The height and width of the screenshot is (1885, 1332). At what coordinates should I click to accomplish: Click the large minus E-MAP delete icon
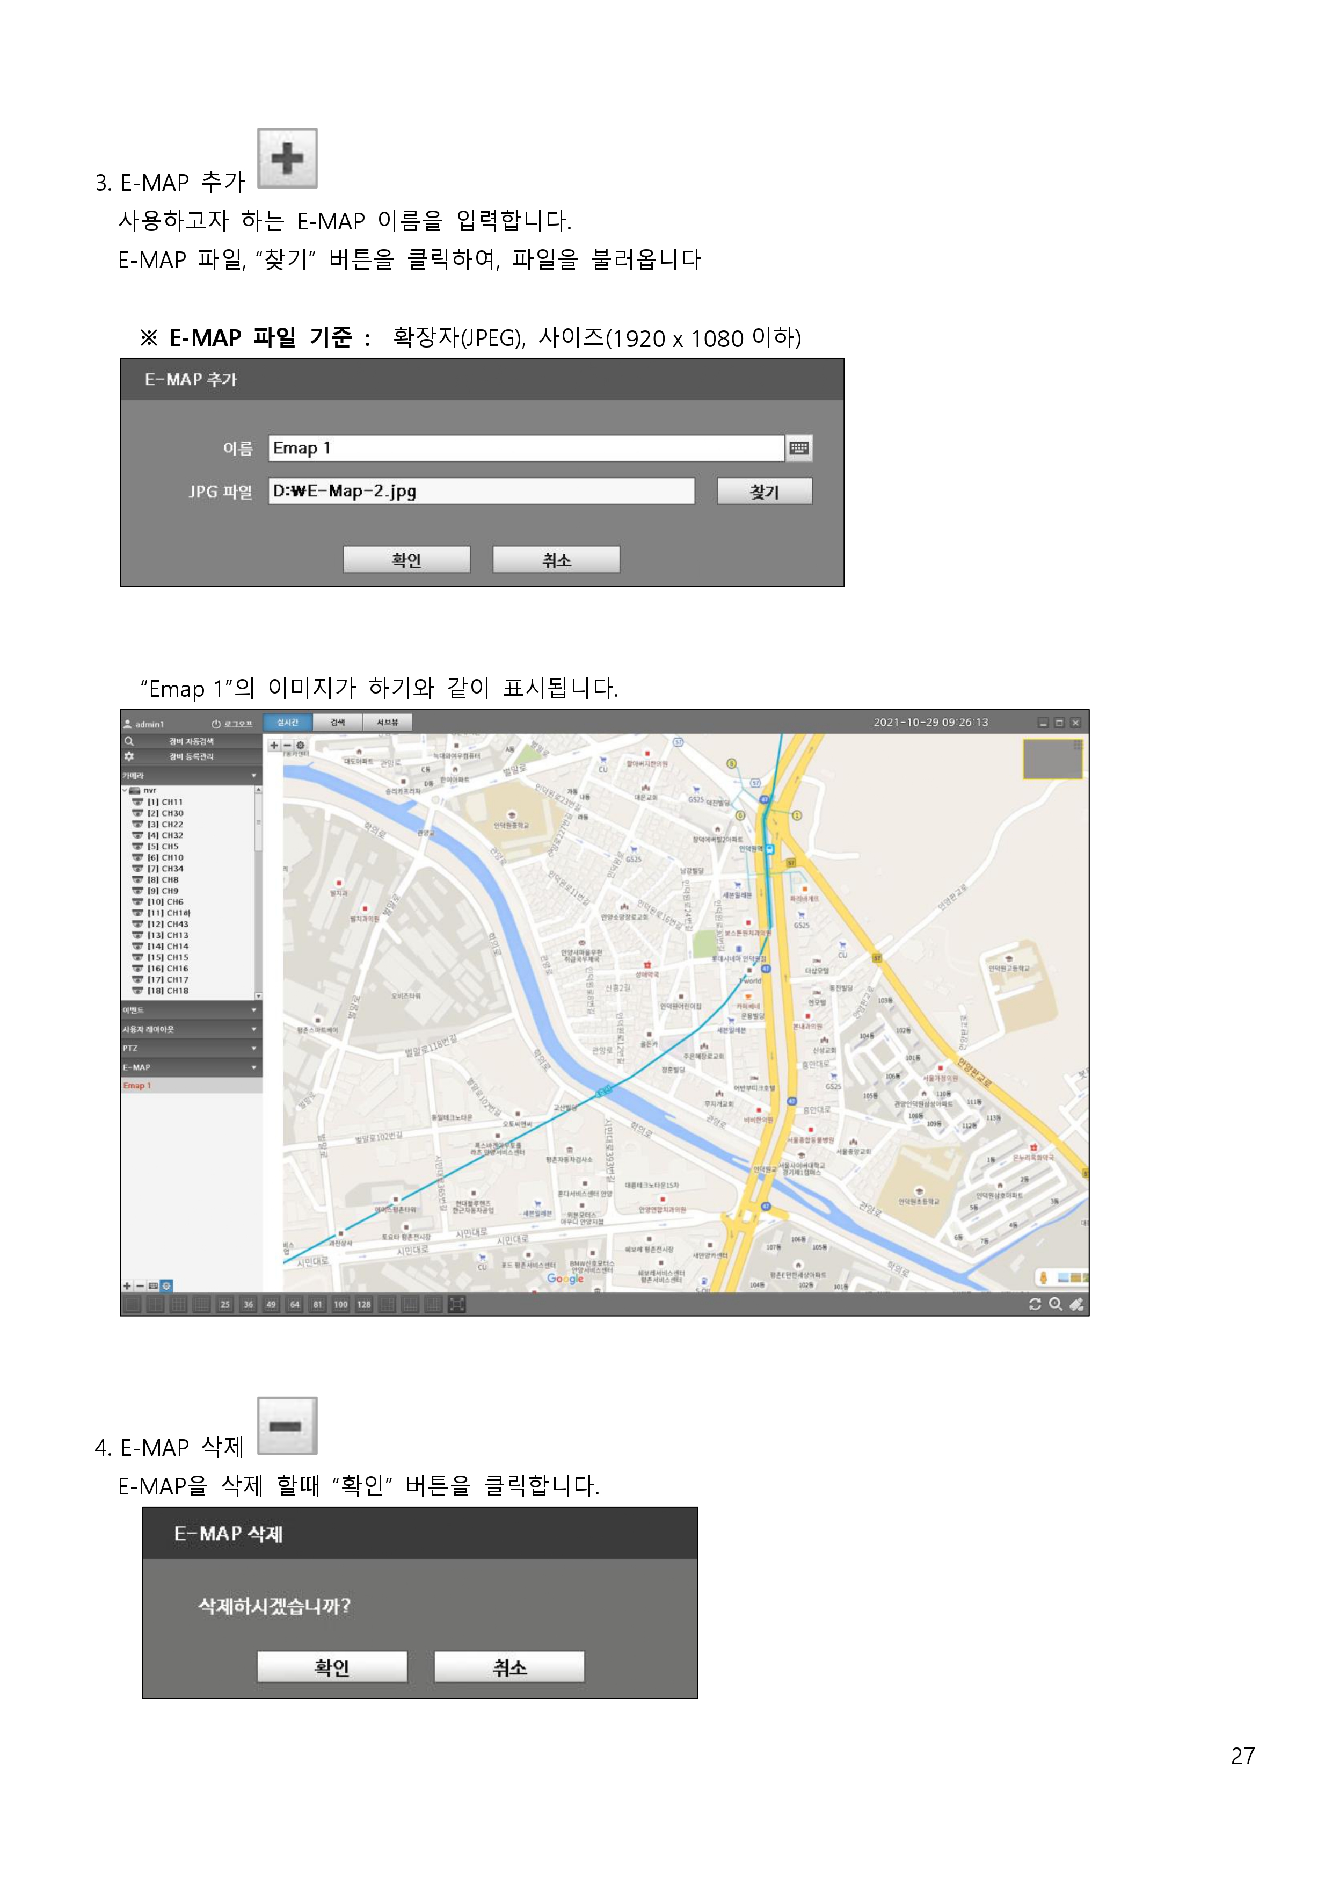pyautogui.click(x=287, y=1426)
